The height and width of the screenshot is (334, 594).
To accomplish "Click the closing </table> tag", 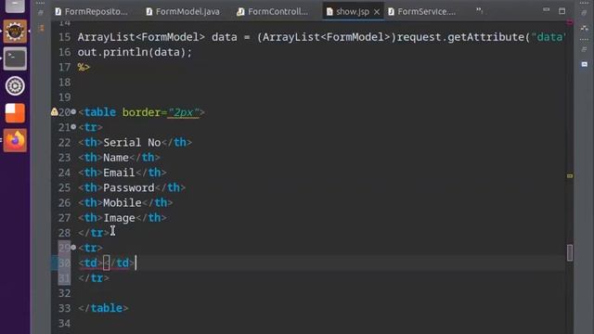I will coord(103,308).
